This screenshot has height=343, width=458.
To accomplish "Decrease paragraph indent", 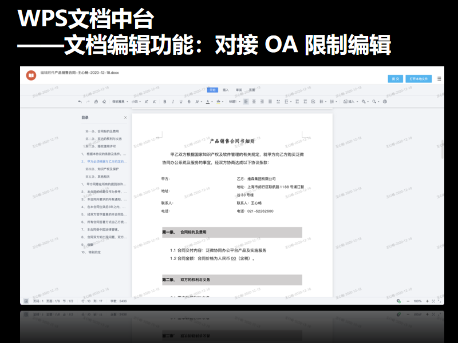I will coord(297,102).
